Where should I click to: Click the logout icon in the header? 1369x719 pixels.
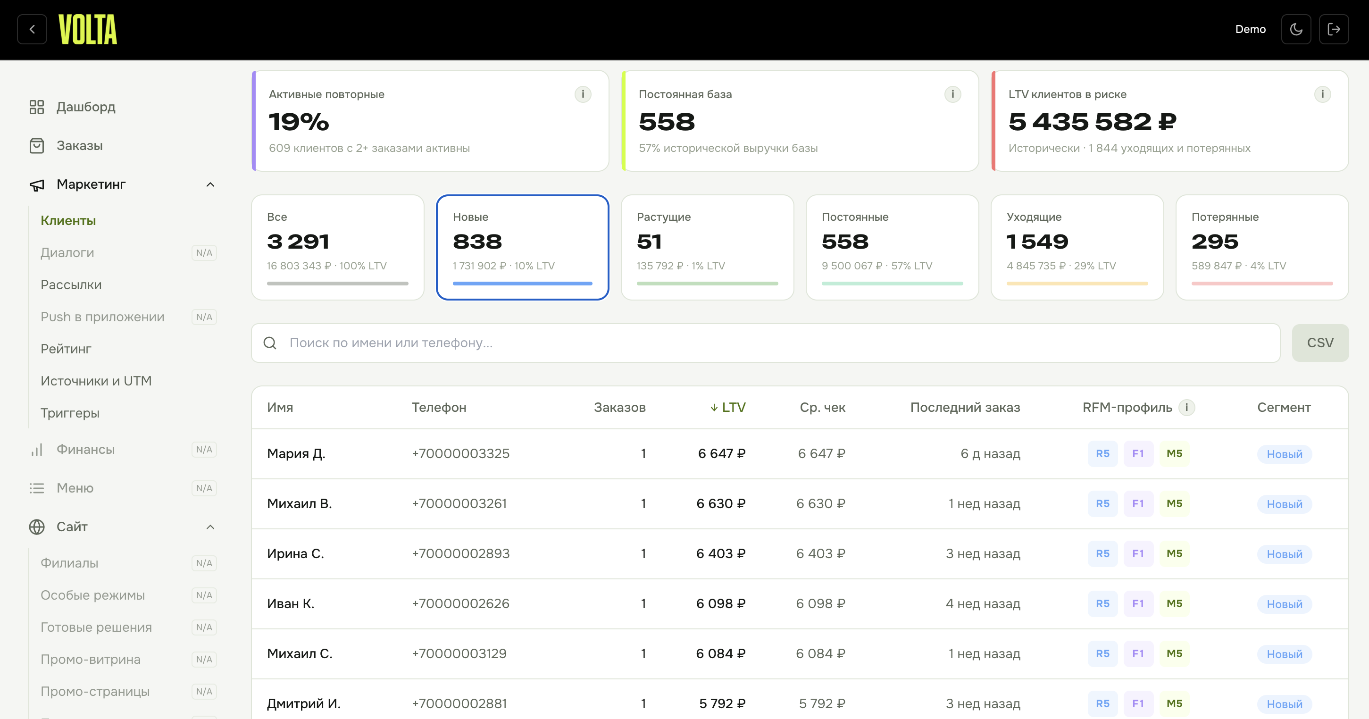click(x=1334, y=29)
